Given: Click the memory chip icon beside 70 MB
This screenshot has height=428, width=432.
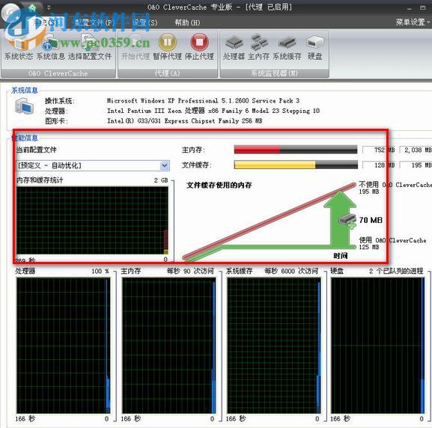Looking at the screenshot, I should coord(347,220).
